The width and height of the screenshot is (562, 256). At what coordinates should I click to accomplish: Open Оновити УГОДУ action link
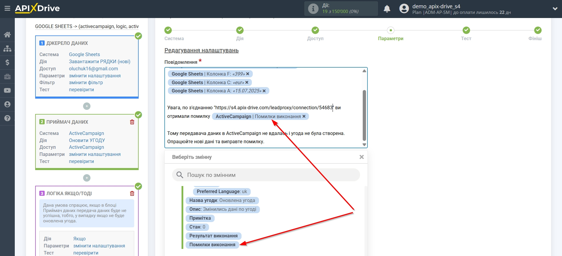point(87,140)
